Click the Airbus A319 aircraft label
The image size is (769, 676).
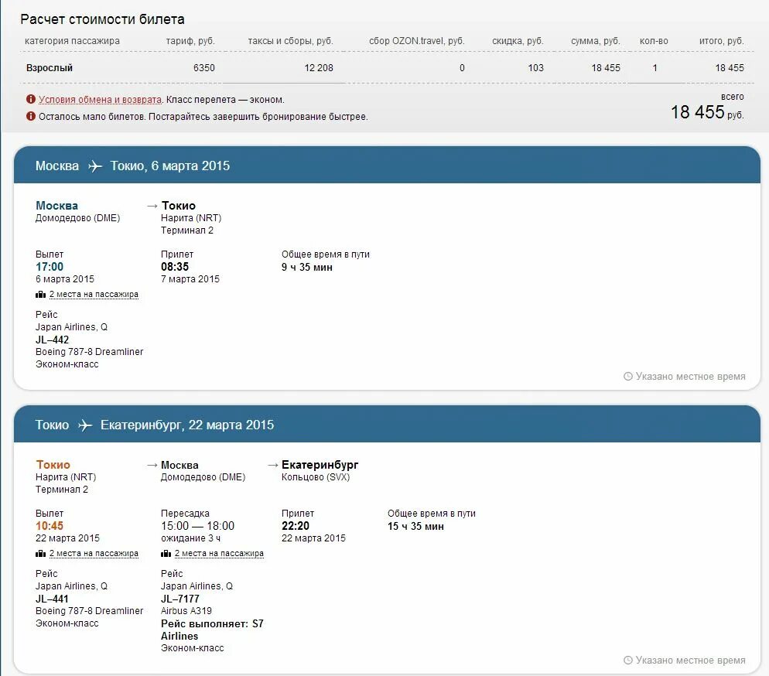point(186,611)
